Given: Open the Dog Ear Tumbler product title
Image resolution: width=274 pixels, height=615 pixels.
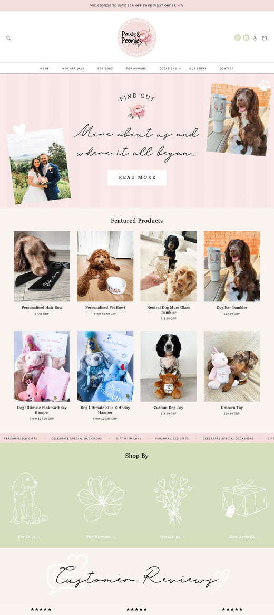Looking at the screenshot, I should coord(232,307).
